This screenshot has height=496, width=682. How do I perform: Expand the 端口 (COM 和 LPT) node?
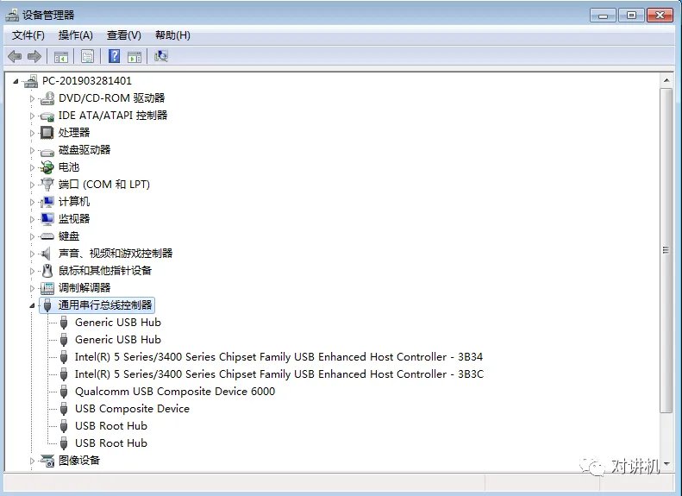coord(33,185)
